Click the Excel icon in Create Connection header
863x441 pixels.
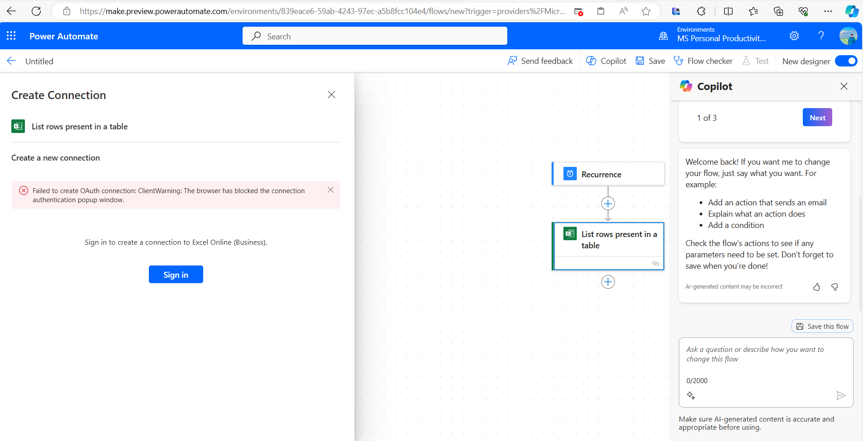click(x=18, y=126)
